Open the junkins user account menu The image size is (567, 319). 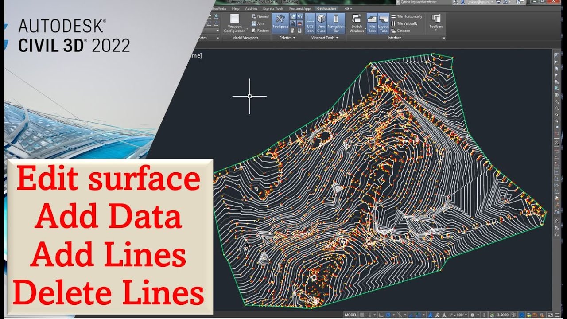pos(476,2)
